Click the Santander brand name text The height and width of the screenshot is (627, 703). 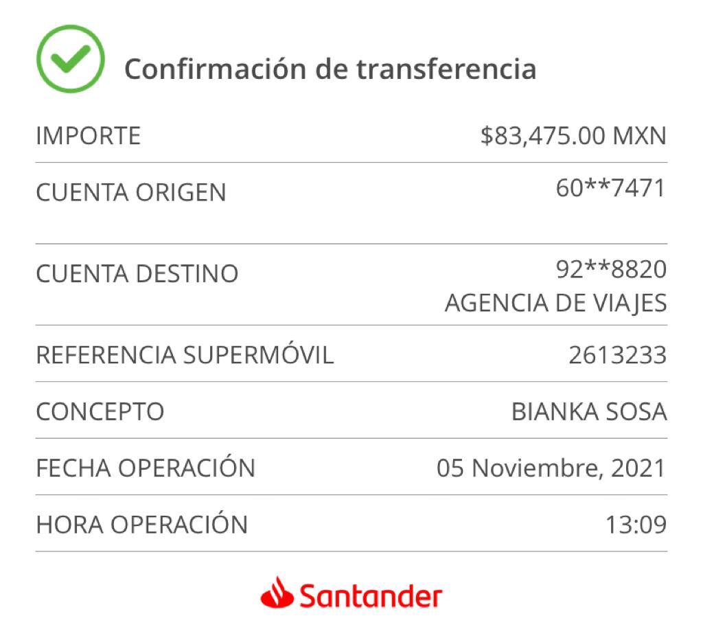tap(371, 597)
